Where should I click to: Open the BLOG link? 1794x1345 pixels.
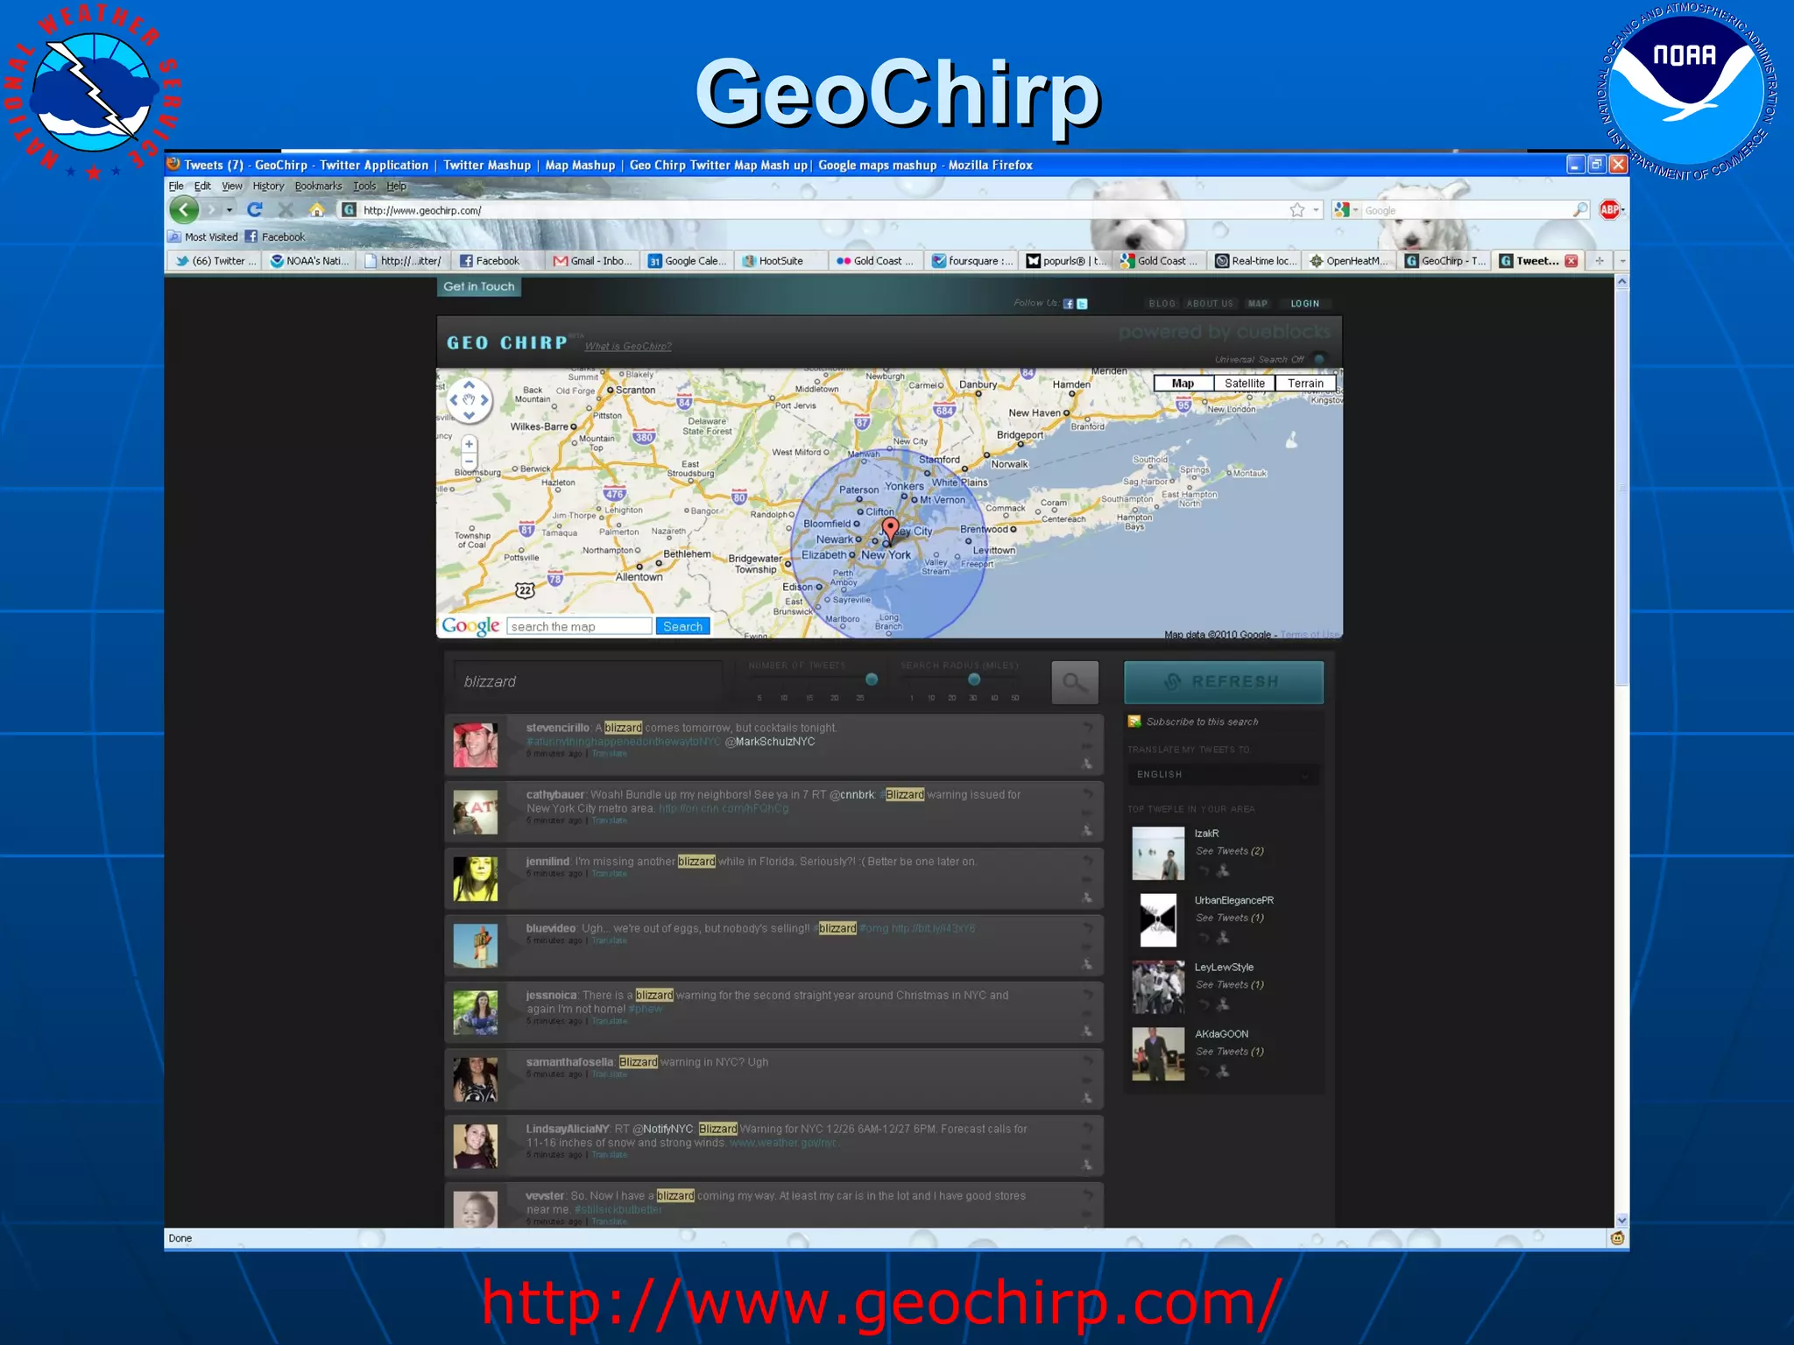(1162, 304)
